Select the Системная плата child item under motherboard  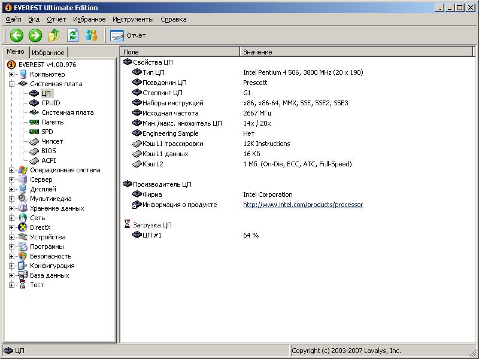tap(68, 112)
